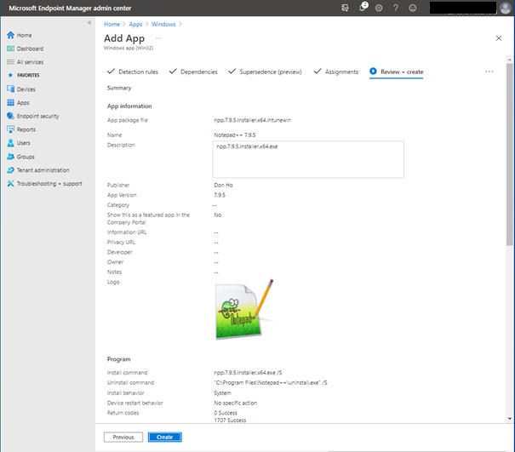The width and height of the screenshot is (515, 452).
Task: Open directory and subscription filter icon
Action: click(345, 8)
